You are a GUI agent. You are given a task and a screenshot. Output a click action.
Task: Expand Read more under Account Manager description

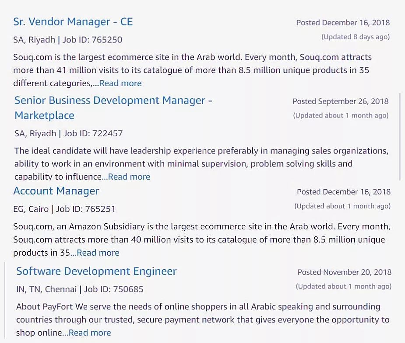click(x=98, y=253)
